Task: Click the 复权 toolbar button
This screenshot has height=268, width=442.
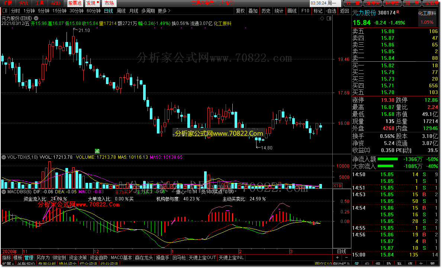Action: pyautogui.click(x=241, y=11)
